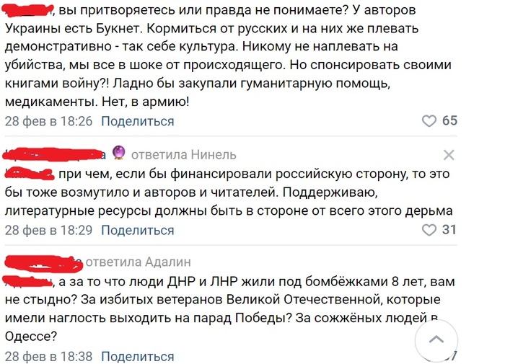Share the comment posted at 18:26
Image resolution: width=505 pixels, height=364 pixels.
point(137,121)
